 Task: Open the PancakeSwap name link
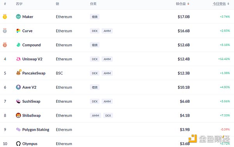click(34, 73)
